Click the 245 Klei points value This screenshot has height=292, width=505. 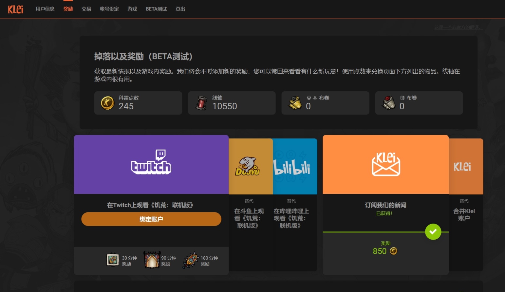(x=126, y=106)
